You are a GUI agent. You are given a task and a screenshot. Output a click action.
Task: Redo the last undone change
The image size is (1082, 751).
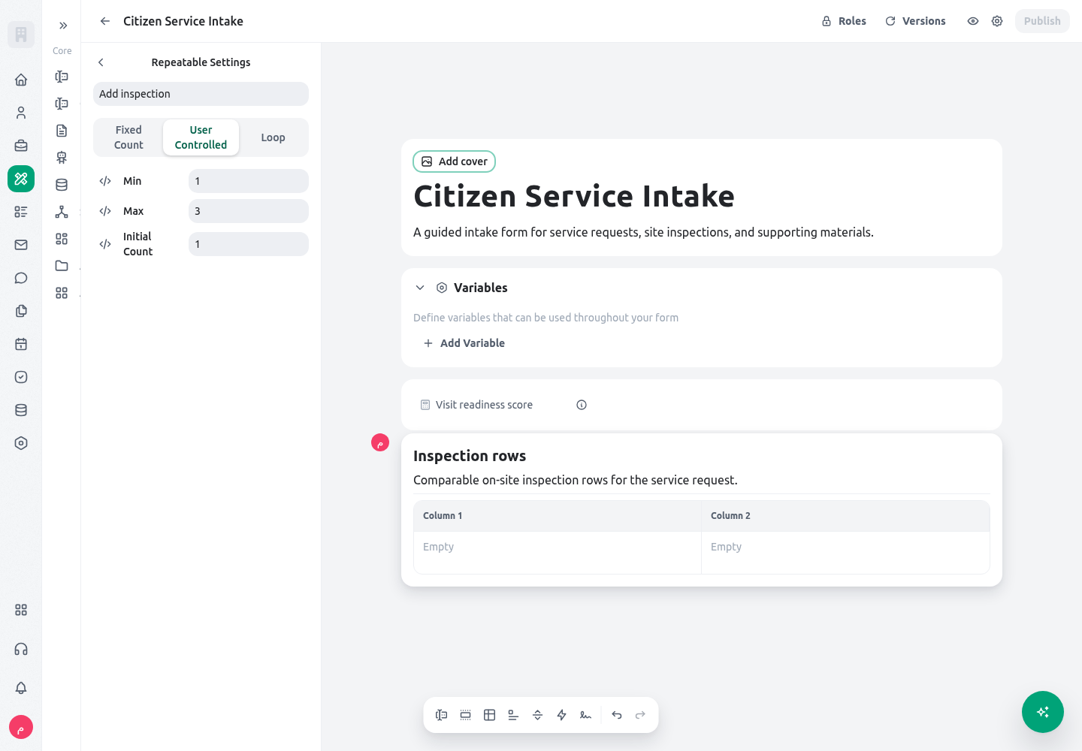[641, 715]
